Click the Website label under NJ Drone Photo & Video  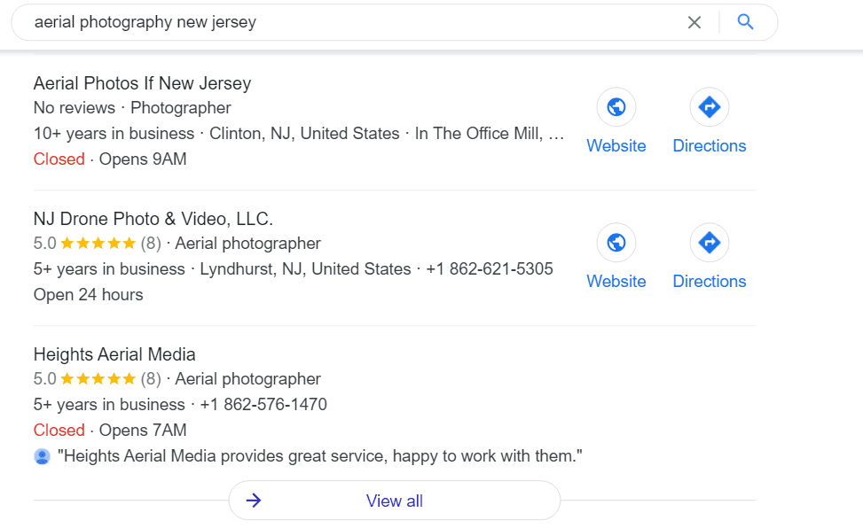(616, 281)
